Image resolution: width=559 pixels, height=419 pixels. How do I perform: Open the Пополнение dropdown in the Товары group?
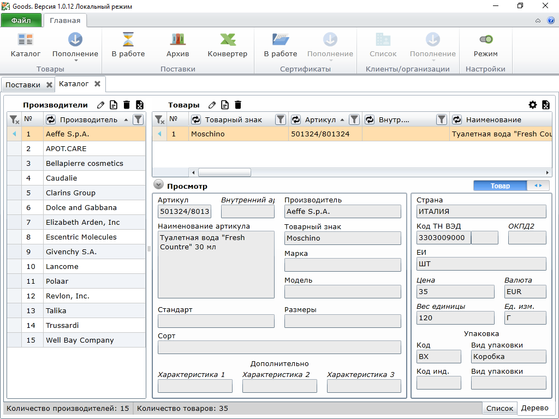coord(75,47)
